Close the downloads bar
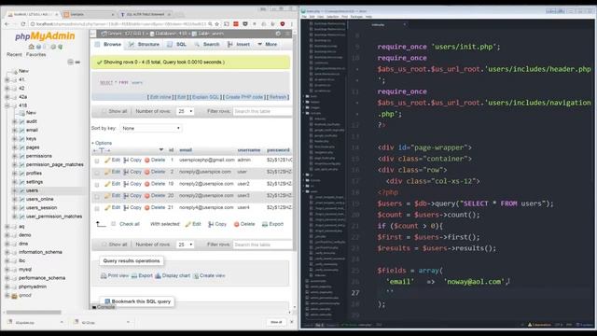Screen dimensions: 597x336 (x=292, y=322)
